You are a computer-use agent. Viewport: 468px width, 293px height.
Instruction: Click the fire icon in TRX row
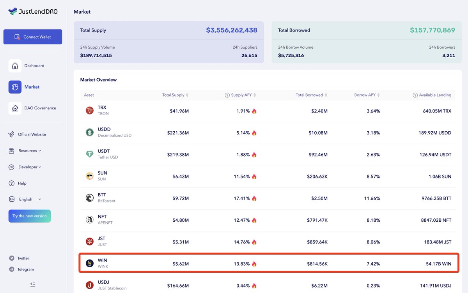pos(254,111)
